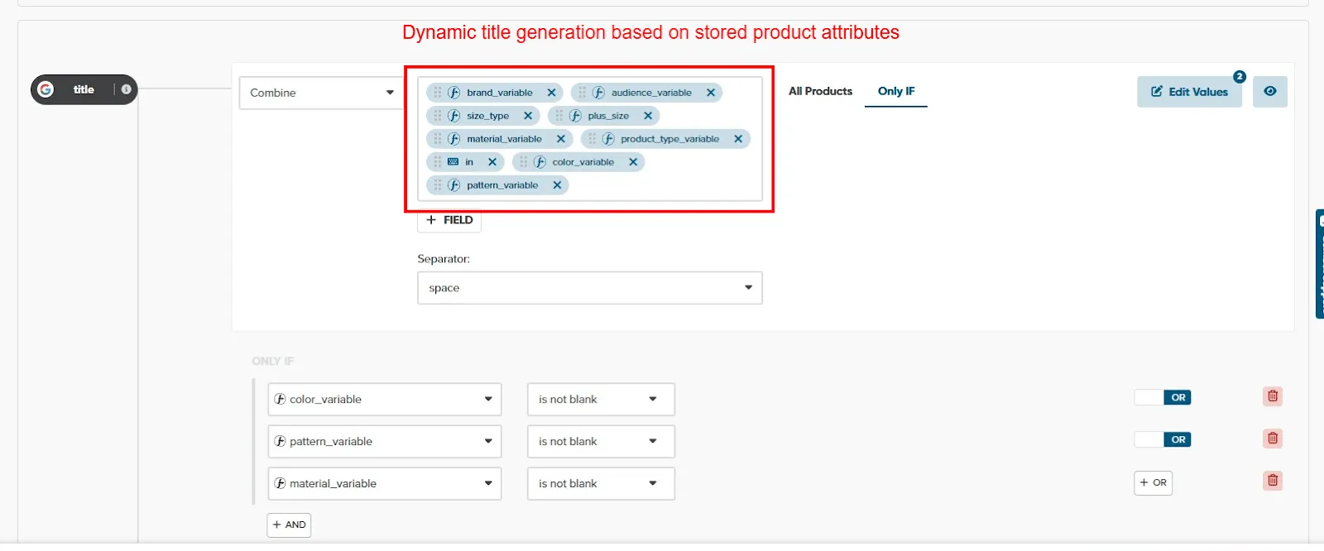
Task: Click the preview eye icon button
Action: (1270, 92)
